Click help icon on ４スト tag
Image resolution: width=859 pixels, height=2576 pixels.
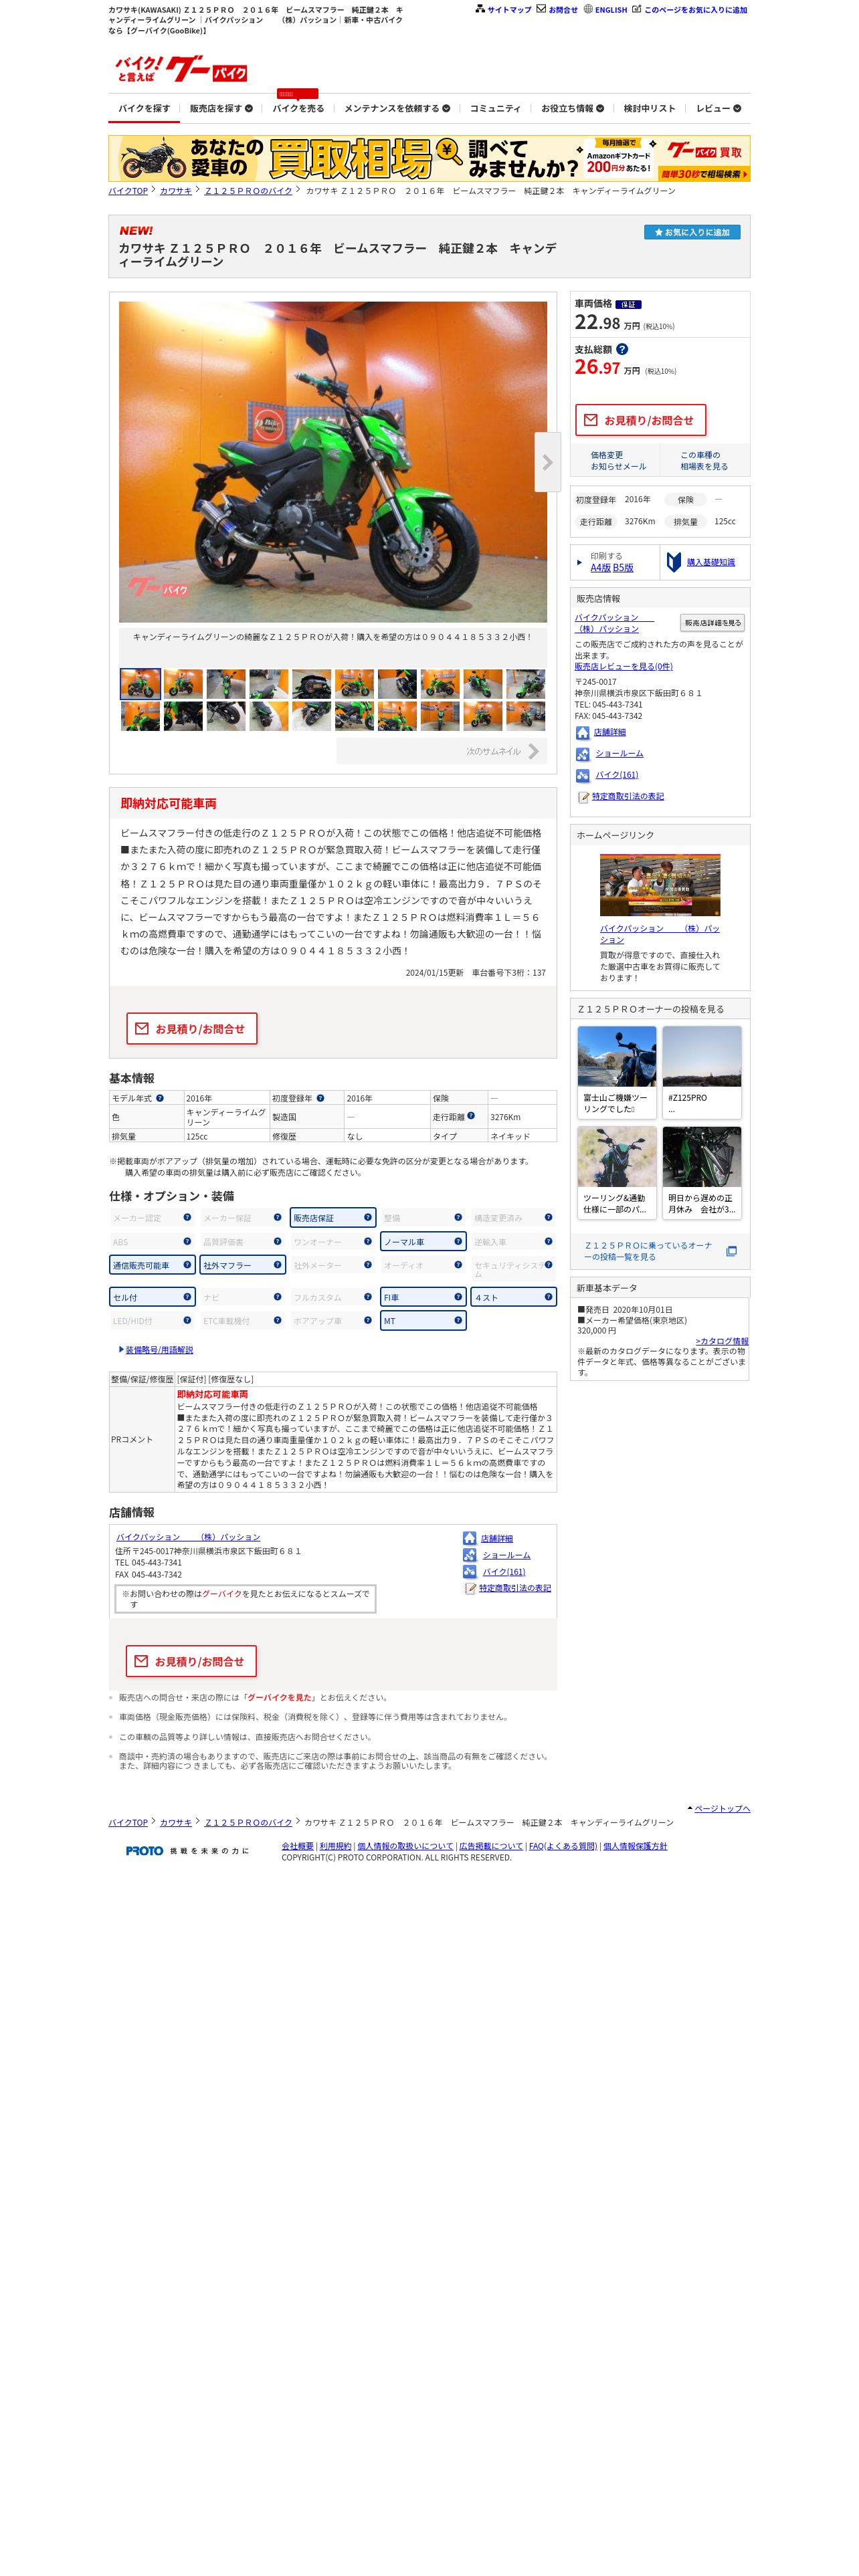point(548,1297)
